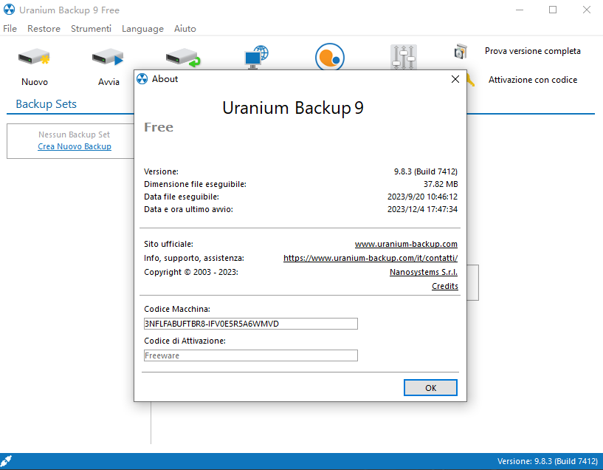Click the rocket icon in the status bar
The image size is (603, 470).
(x=8, y=460)
